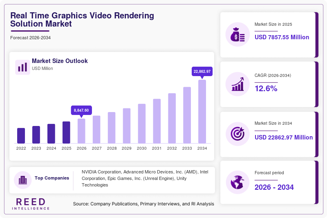327x218 pixels.
Task: Click the 2031 bar in the chart
Action: pos(157,121)
